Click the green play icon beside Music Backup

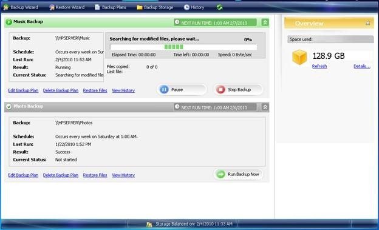(x=9, y=22)
